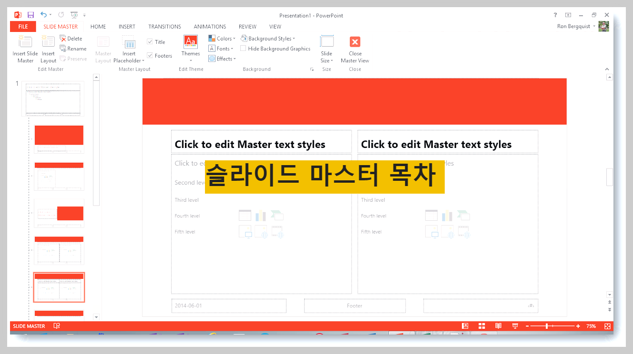Go to previous slide double-arrow button

point(609,302)
